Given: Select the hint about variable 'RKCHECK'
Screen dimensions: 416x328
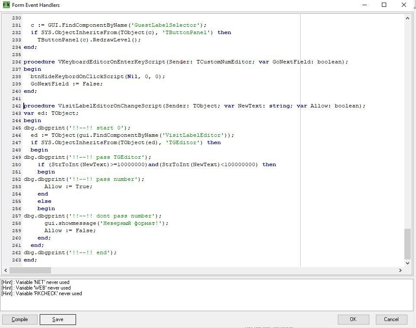Looking at the screenshot, I should [41, 293].
